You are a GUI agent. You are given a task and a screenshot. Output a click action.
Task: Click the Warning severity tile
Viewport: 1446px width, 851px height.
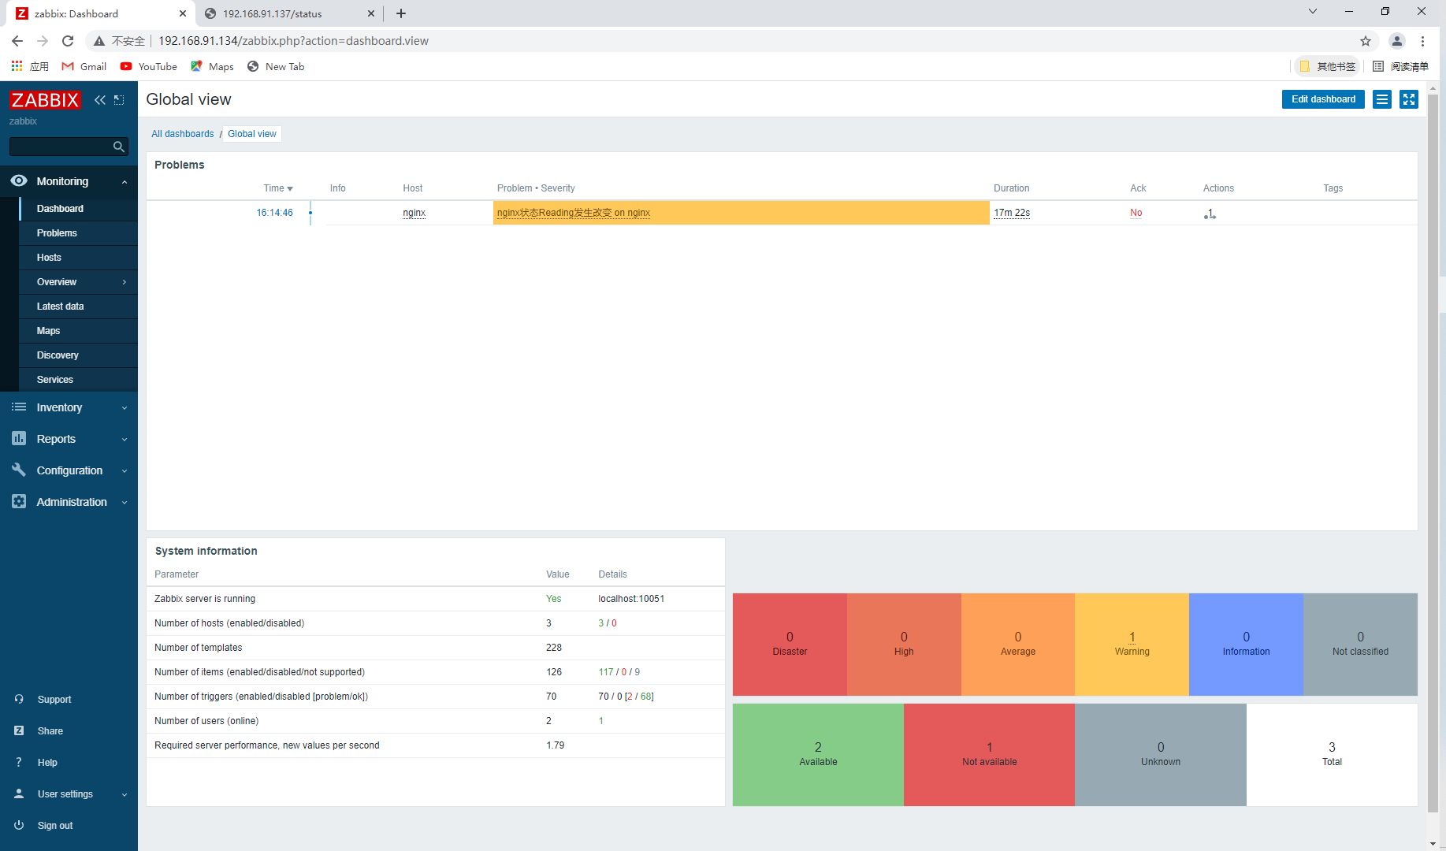click(x=1132, y=645)
